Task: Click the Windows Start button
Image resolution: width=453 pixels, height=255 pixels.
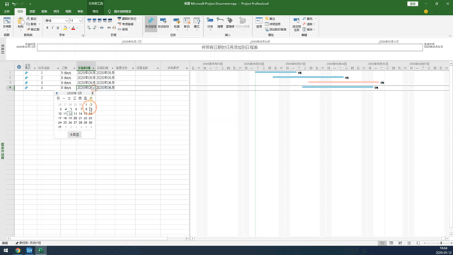Action: 6,250
